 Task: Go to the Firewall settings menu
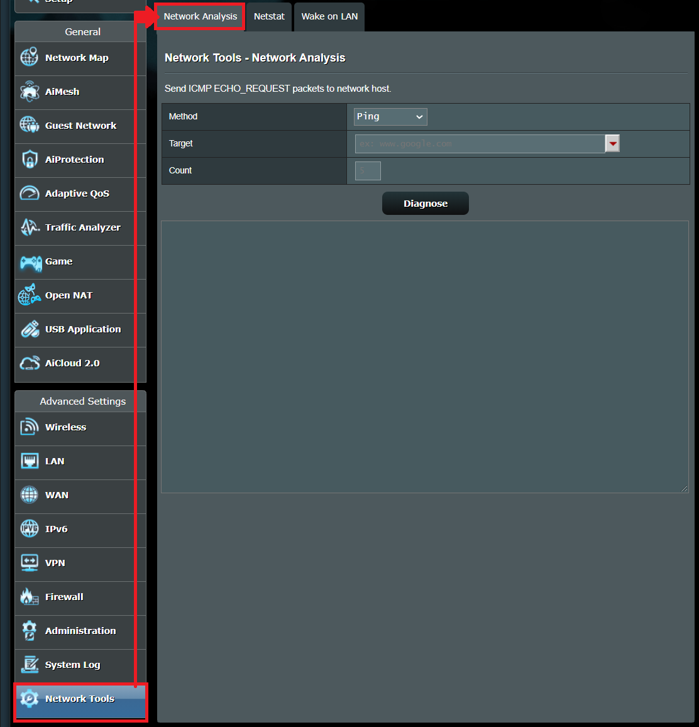80,598
